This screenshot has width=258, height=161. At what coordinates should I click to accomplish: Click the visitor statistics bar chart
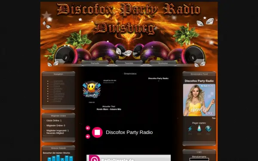coord(60,158)
